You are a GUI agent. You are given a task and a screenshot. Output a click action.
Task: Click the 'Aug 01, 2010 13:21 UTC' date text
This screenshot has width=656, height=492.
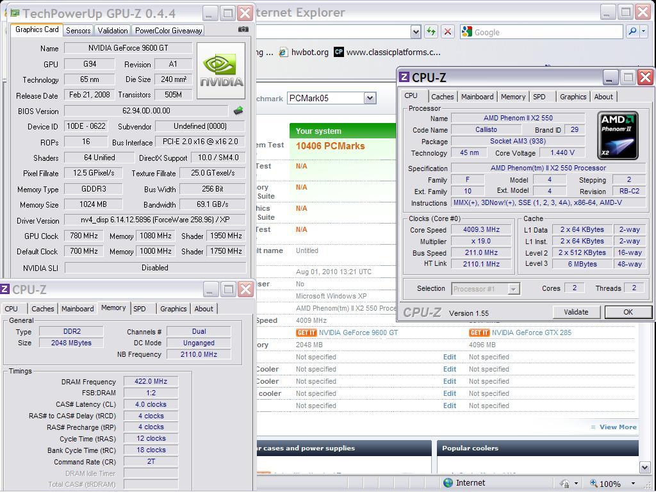(x=333, y=272)
